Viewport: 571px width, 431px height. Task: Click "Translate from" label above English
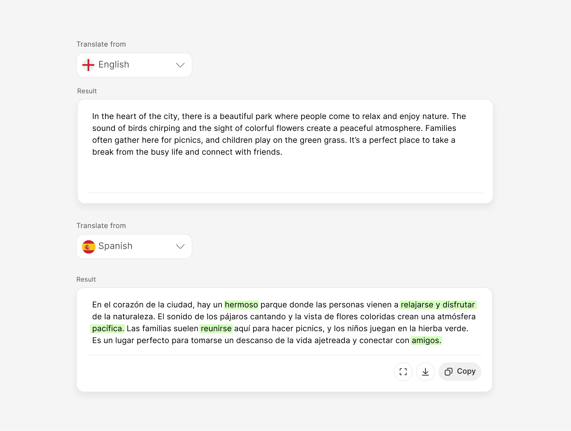point(101,44)
